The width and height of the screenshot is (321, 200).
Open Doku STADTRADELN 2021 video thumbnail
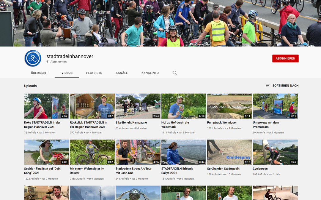(x=46, y=106)
